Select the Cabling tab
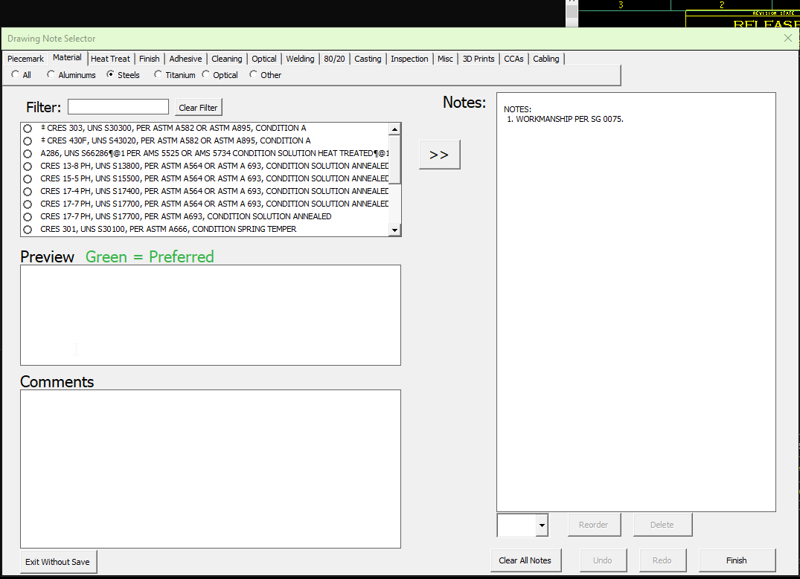The width and height of the screenshot is (800, 579). pos(546,58)
